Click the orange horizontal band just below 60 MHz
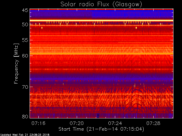 point(102,54)
